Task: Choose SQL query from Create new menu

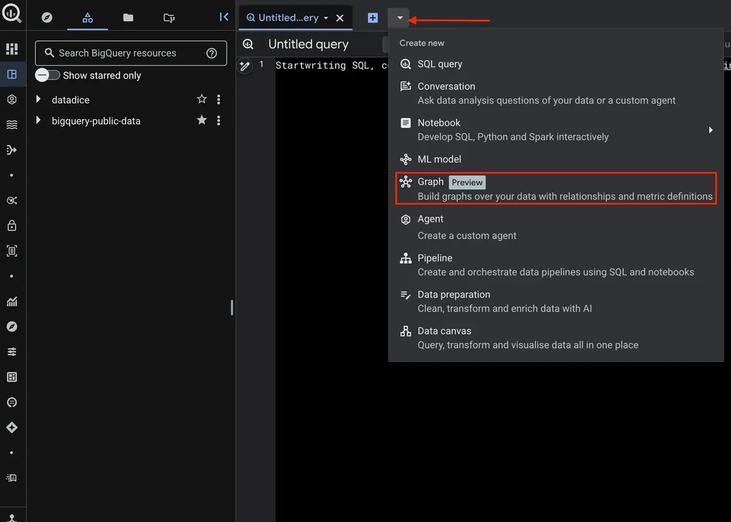Action: (x=556, y=64)
